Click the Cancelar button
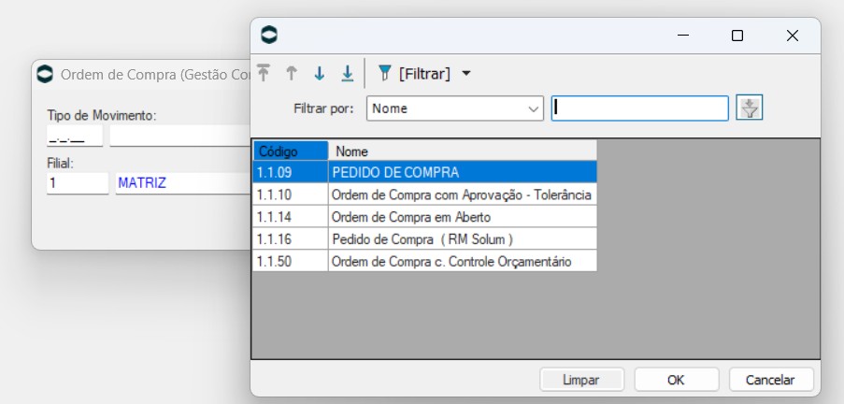This screenshot has height=404, width=844. (771, 380)
